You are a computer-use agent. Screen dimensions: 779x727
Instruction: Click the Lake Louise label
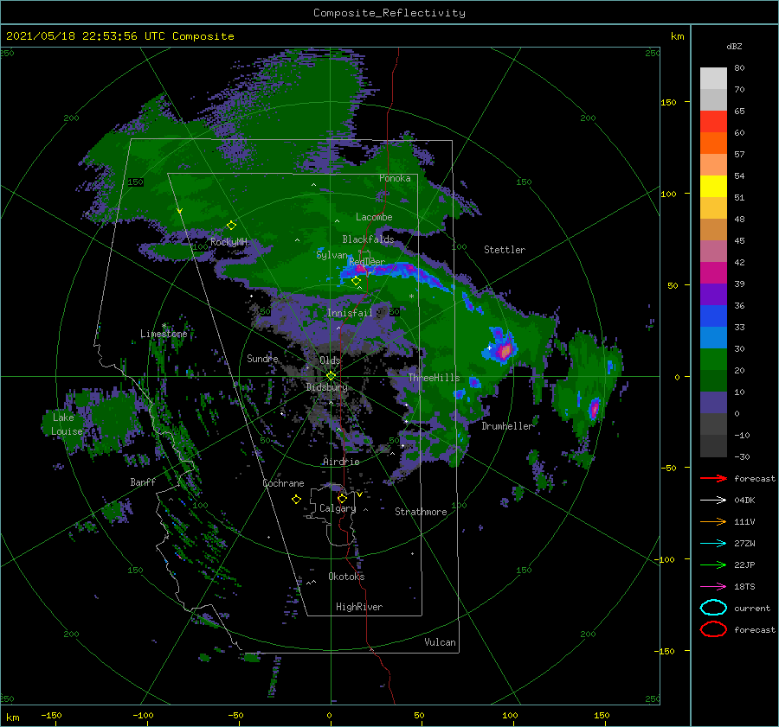click(67, 424)
